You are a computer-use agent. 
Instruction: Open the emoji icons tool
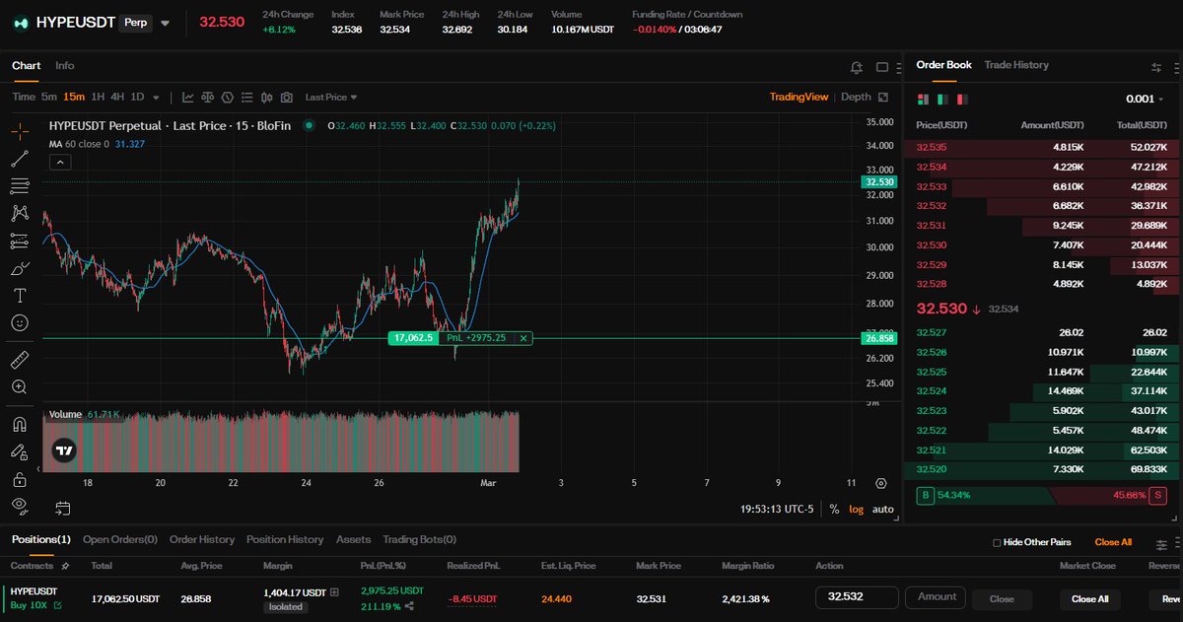pos(20,322)
